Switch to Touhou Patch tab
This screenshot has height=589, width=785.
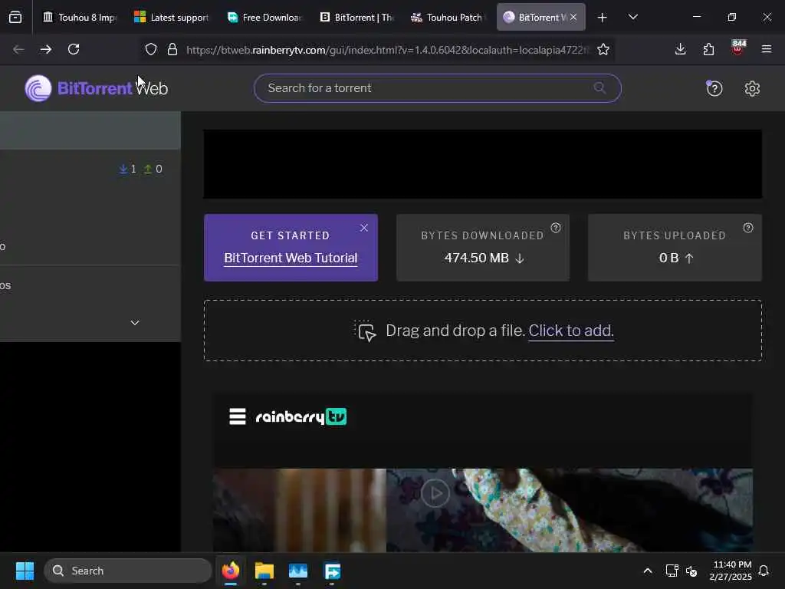(x=448, y=18)
